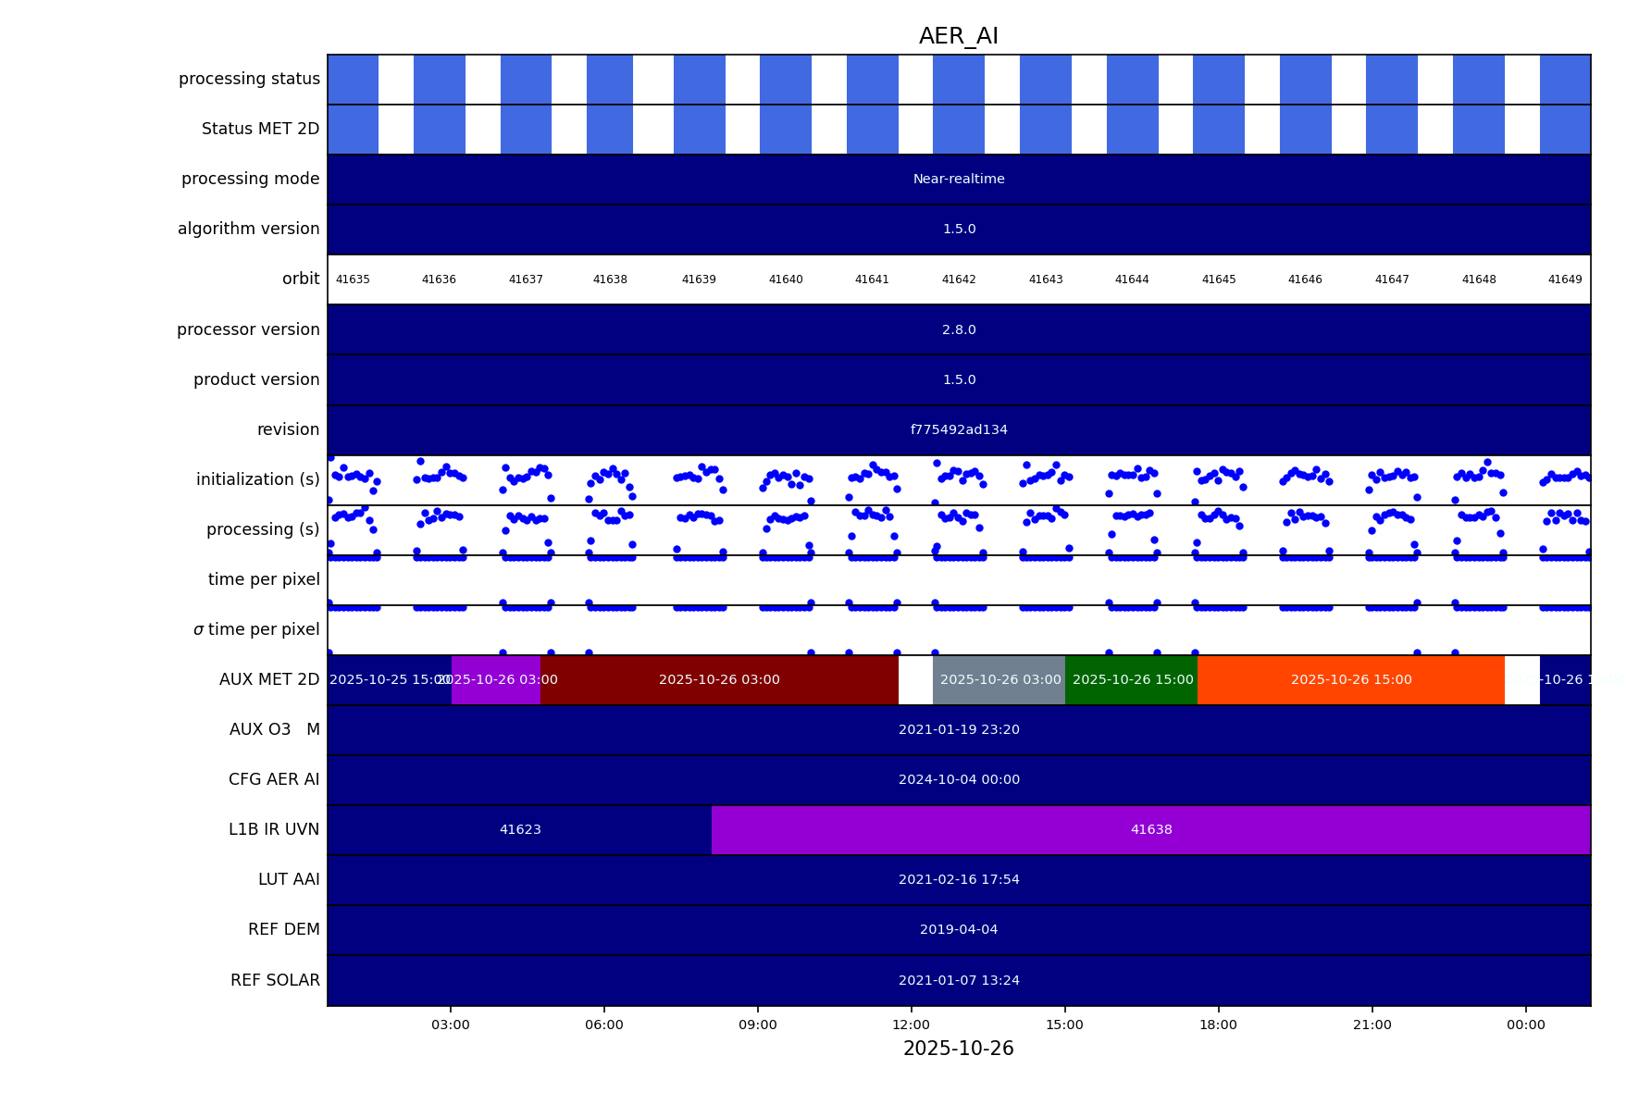Click the navy L1B IR UVN segment 41623
Image resolution: width=1639 pixels, height=1093 pixels.
[x=520, y=830]
